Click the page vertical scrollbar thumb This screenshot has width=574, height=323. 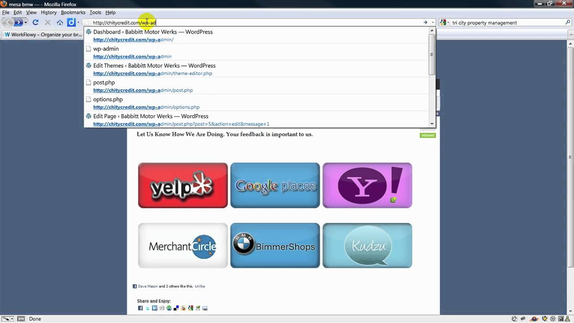click(x=570, y=157)
